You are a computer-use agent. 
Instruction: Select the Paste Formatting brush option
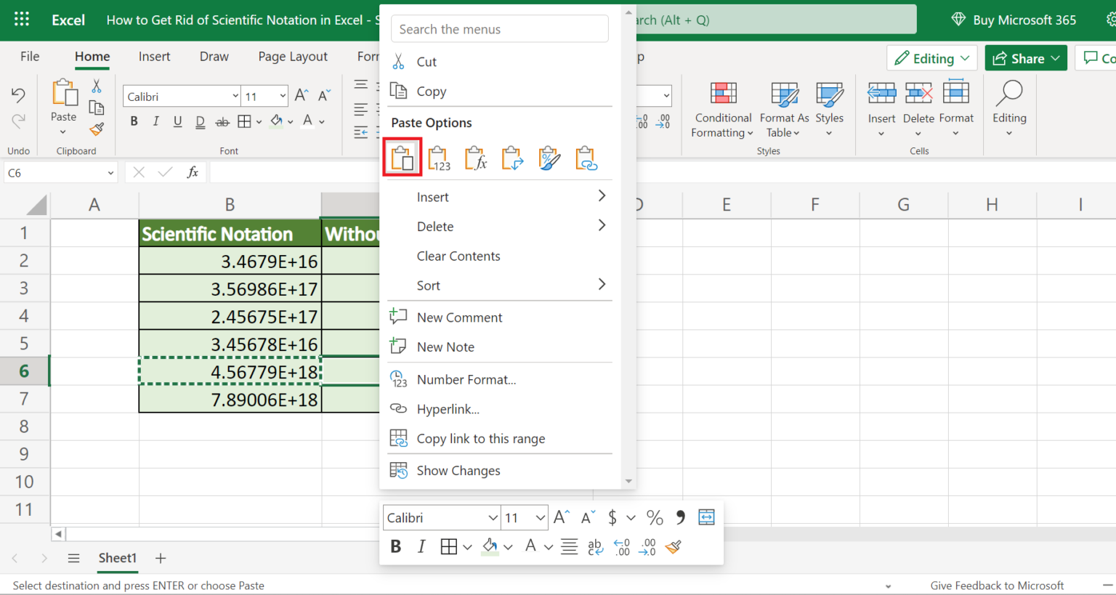(x=549, y=157)
